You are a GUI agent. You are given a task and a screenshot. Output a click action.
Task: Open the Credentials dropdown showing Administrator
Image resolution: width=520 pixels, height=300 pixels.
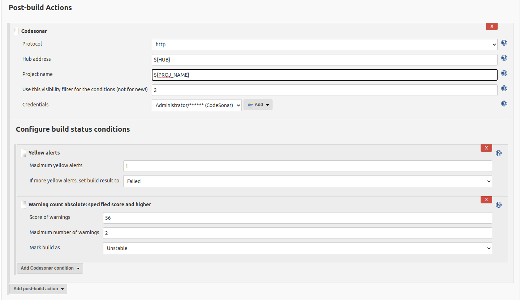(197, 105)
